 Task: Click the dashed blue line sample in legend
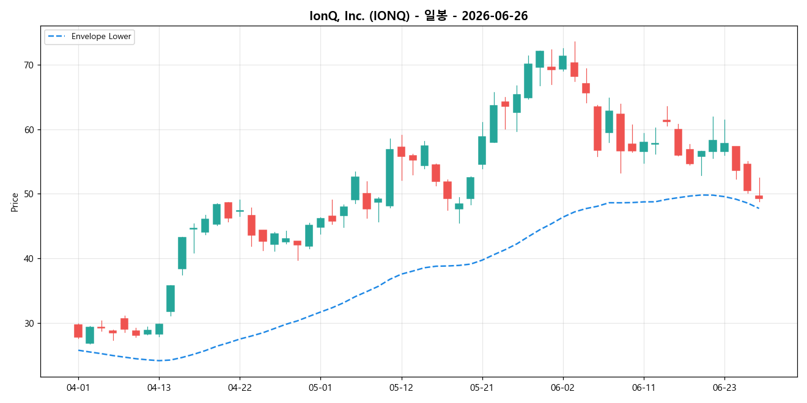click(x=57, y=37)
